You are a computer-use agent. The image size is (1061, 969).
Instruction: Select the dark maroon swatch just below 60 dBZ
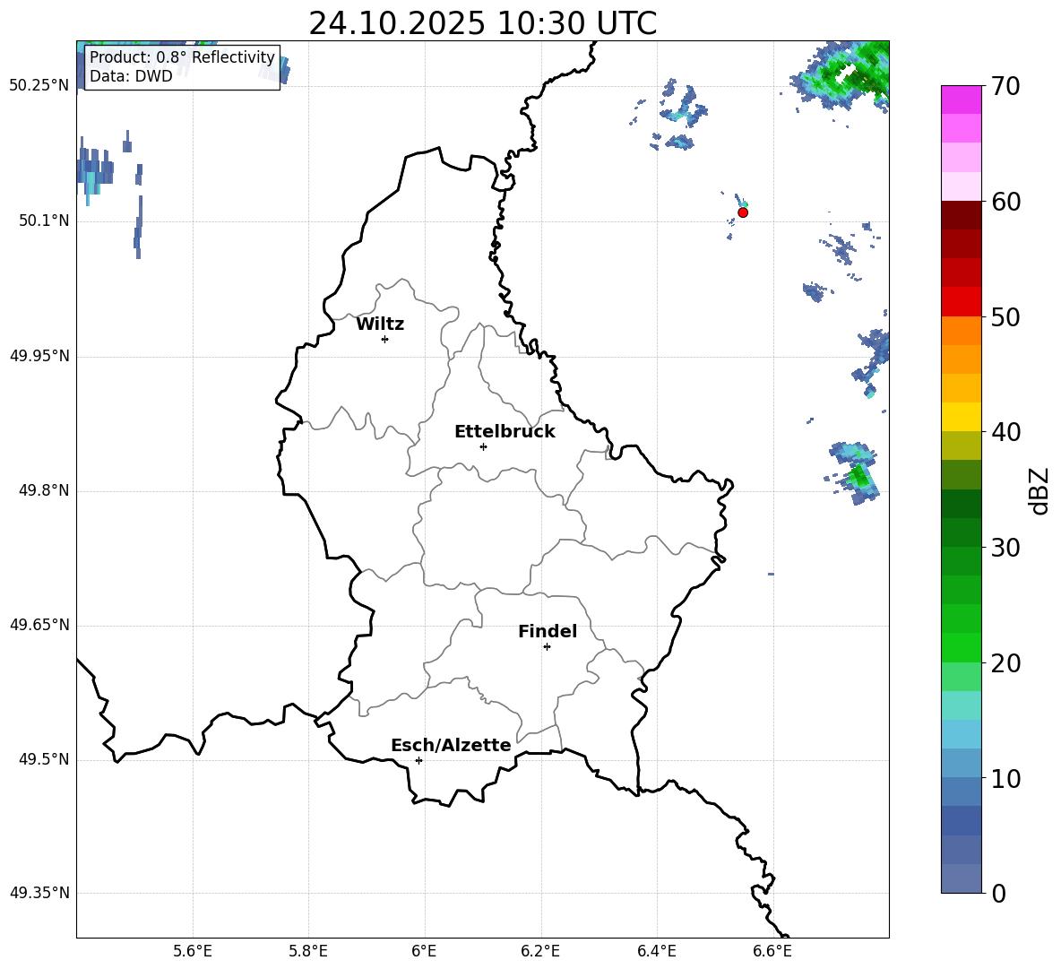962,215
